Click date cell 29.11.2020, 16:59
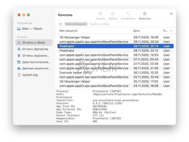 (x=146, y=37)
